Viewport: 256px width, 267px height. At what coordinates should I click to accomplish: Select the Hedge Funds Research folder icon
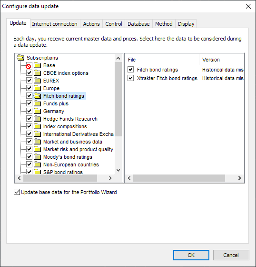(38, 119)
